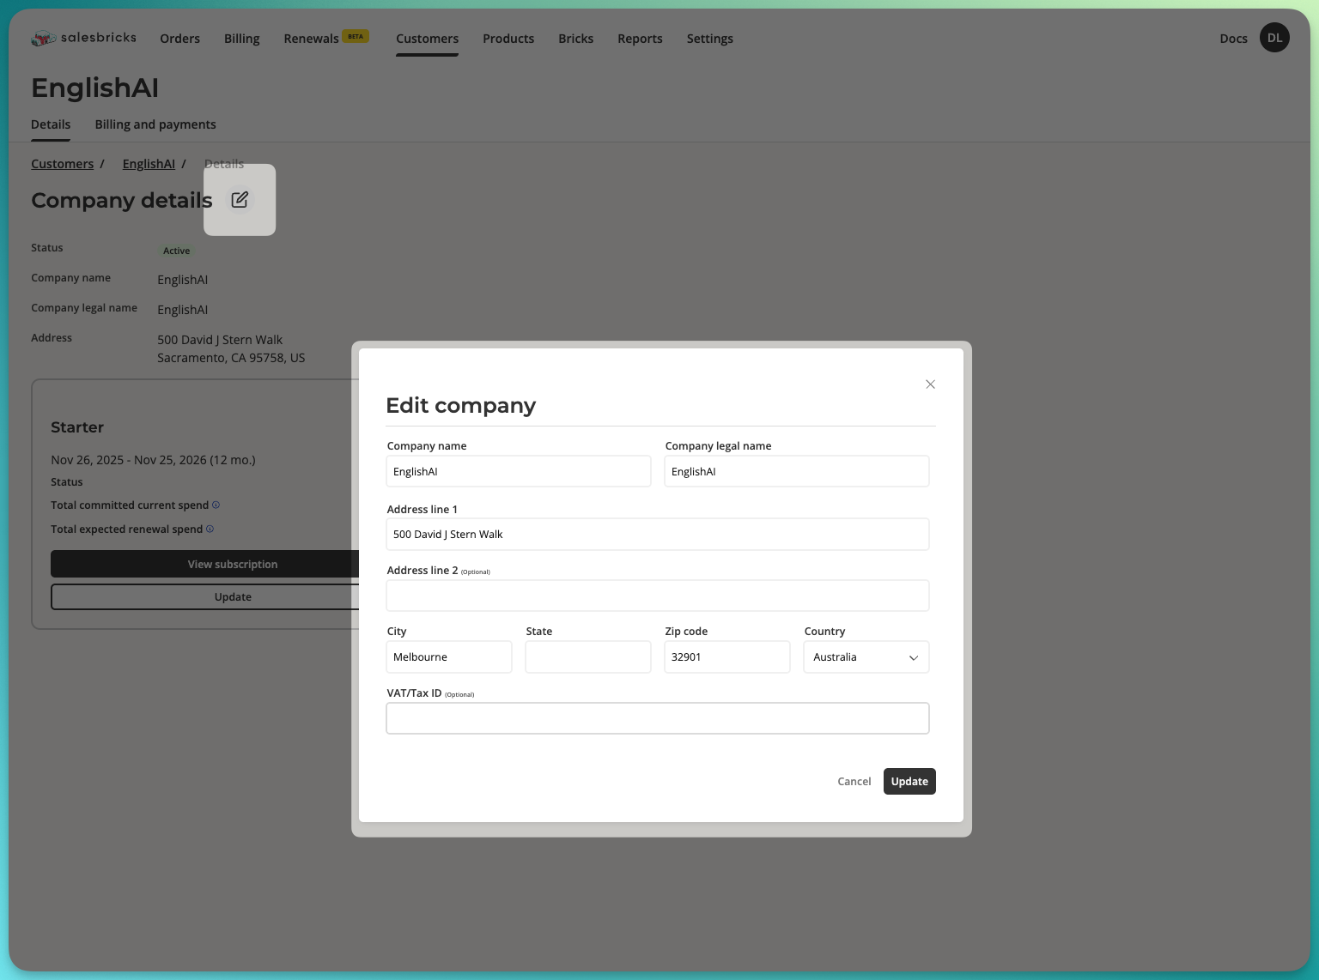Click the empty State field
Image resolution: width=1319 pixels, height=980 pixels.
pos(588,657)
